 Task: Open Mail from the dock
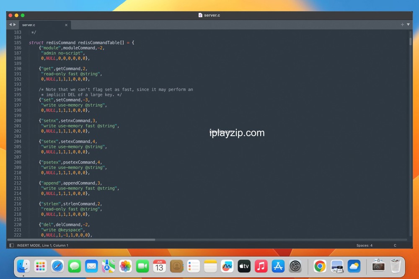91,266
